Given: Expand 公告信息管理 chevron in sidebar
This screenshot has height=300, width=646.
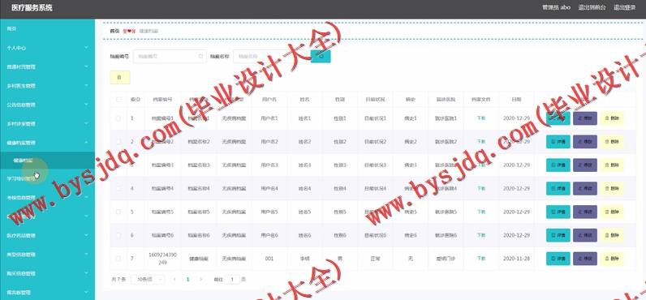Looking at the screenshot, I should (86, 104).
